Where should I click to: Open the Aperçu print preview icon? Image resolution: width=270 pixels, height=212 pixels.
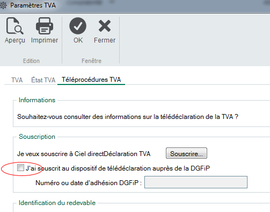point(15,26)
